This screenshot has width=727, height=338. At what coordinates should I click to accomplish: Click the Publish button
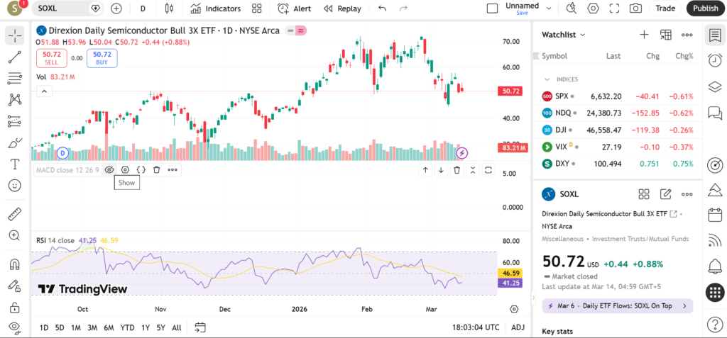point(705,9)
